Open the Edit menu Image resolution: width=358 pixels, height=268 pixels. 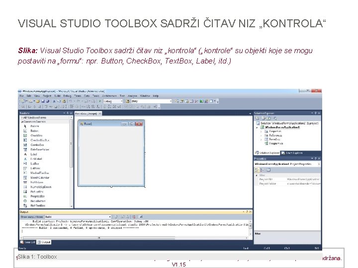pos(29,96)
